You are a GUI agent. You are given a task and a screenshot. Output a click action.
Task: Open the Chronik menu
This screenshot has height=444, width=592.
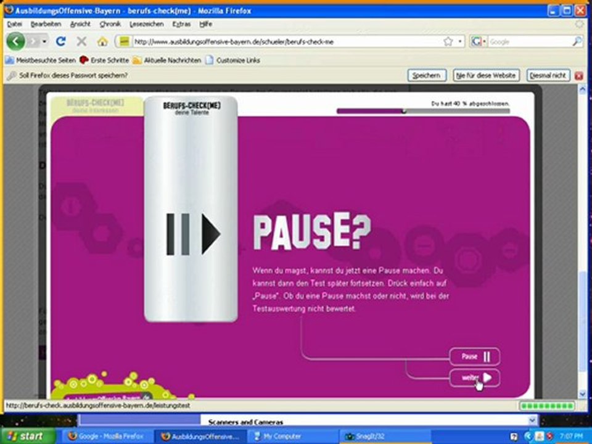click(x=110, y=24)
